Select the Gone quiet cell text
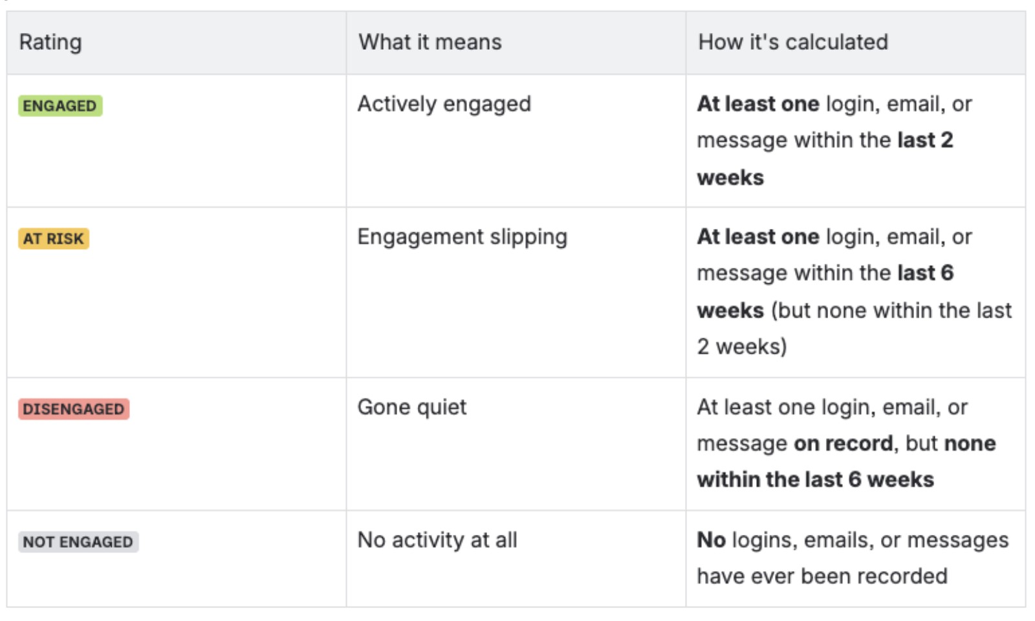This screenshot has width=1035, height=621. (x=412, y=407)
